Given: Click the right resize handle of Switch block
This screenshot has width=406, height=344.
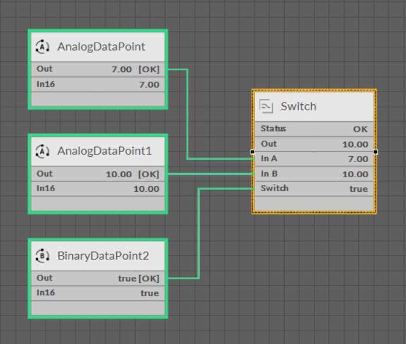Looking at the screenshot, I should pyautogui.click(x=376, y=152).
